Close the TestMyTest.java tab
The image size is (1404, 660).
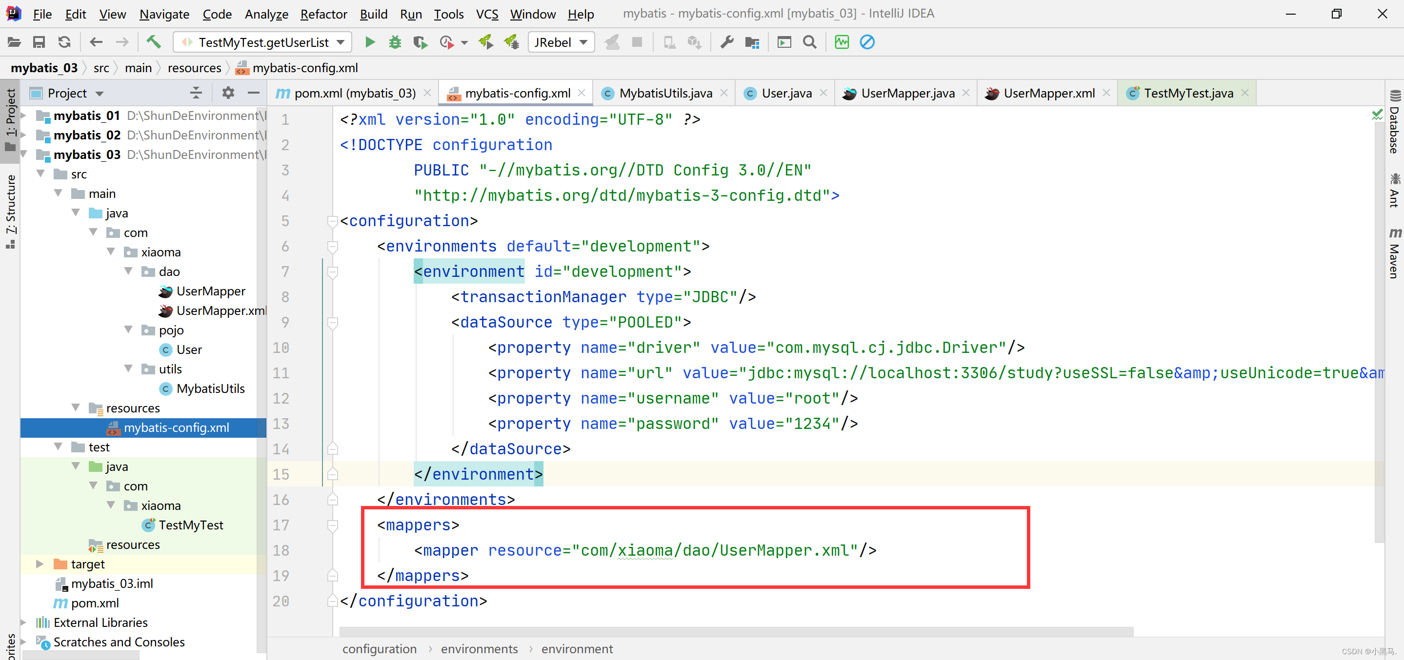(x=1245, y=93)
